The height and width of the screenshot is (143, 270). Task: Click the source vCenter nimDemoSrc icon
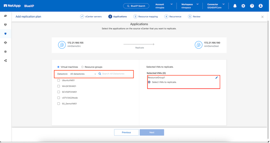point(62,45)
